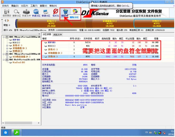Viewport: 175px width, 137px height.
Task: Switch to the 浏览文件 tab
Action: pyautogui.click(x=57, y=35)
